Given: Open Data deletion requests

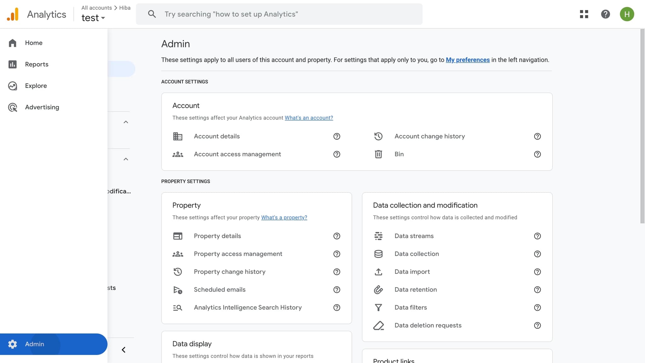Looking at the screenshot, I should click(427, 325).
